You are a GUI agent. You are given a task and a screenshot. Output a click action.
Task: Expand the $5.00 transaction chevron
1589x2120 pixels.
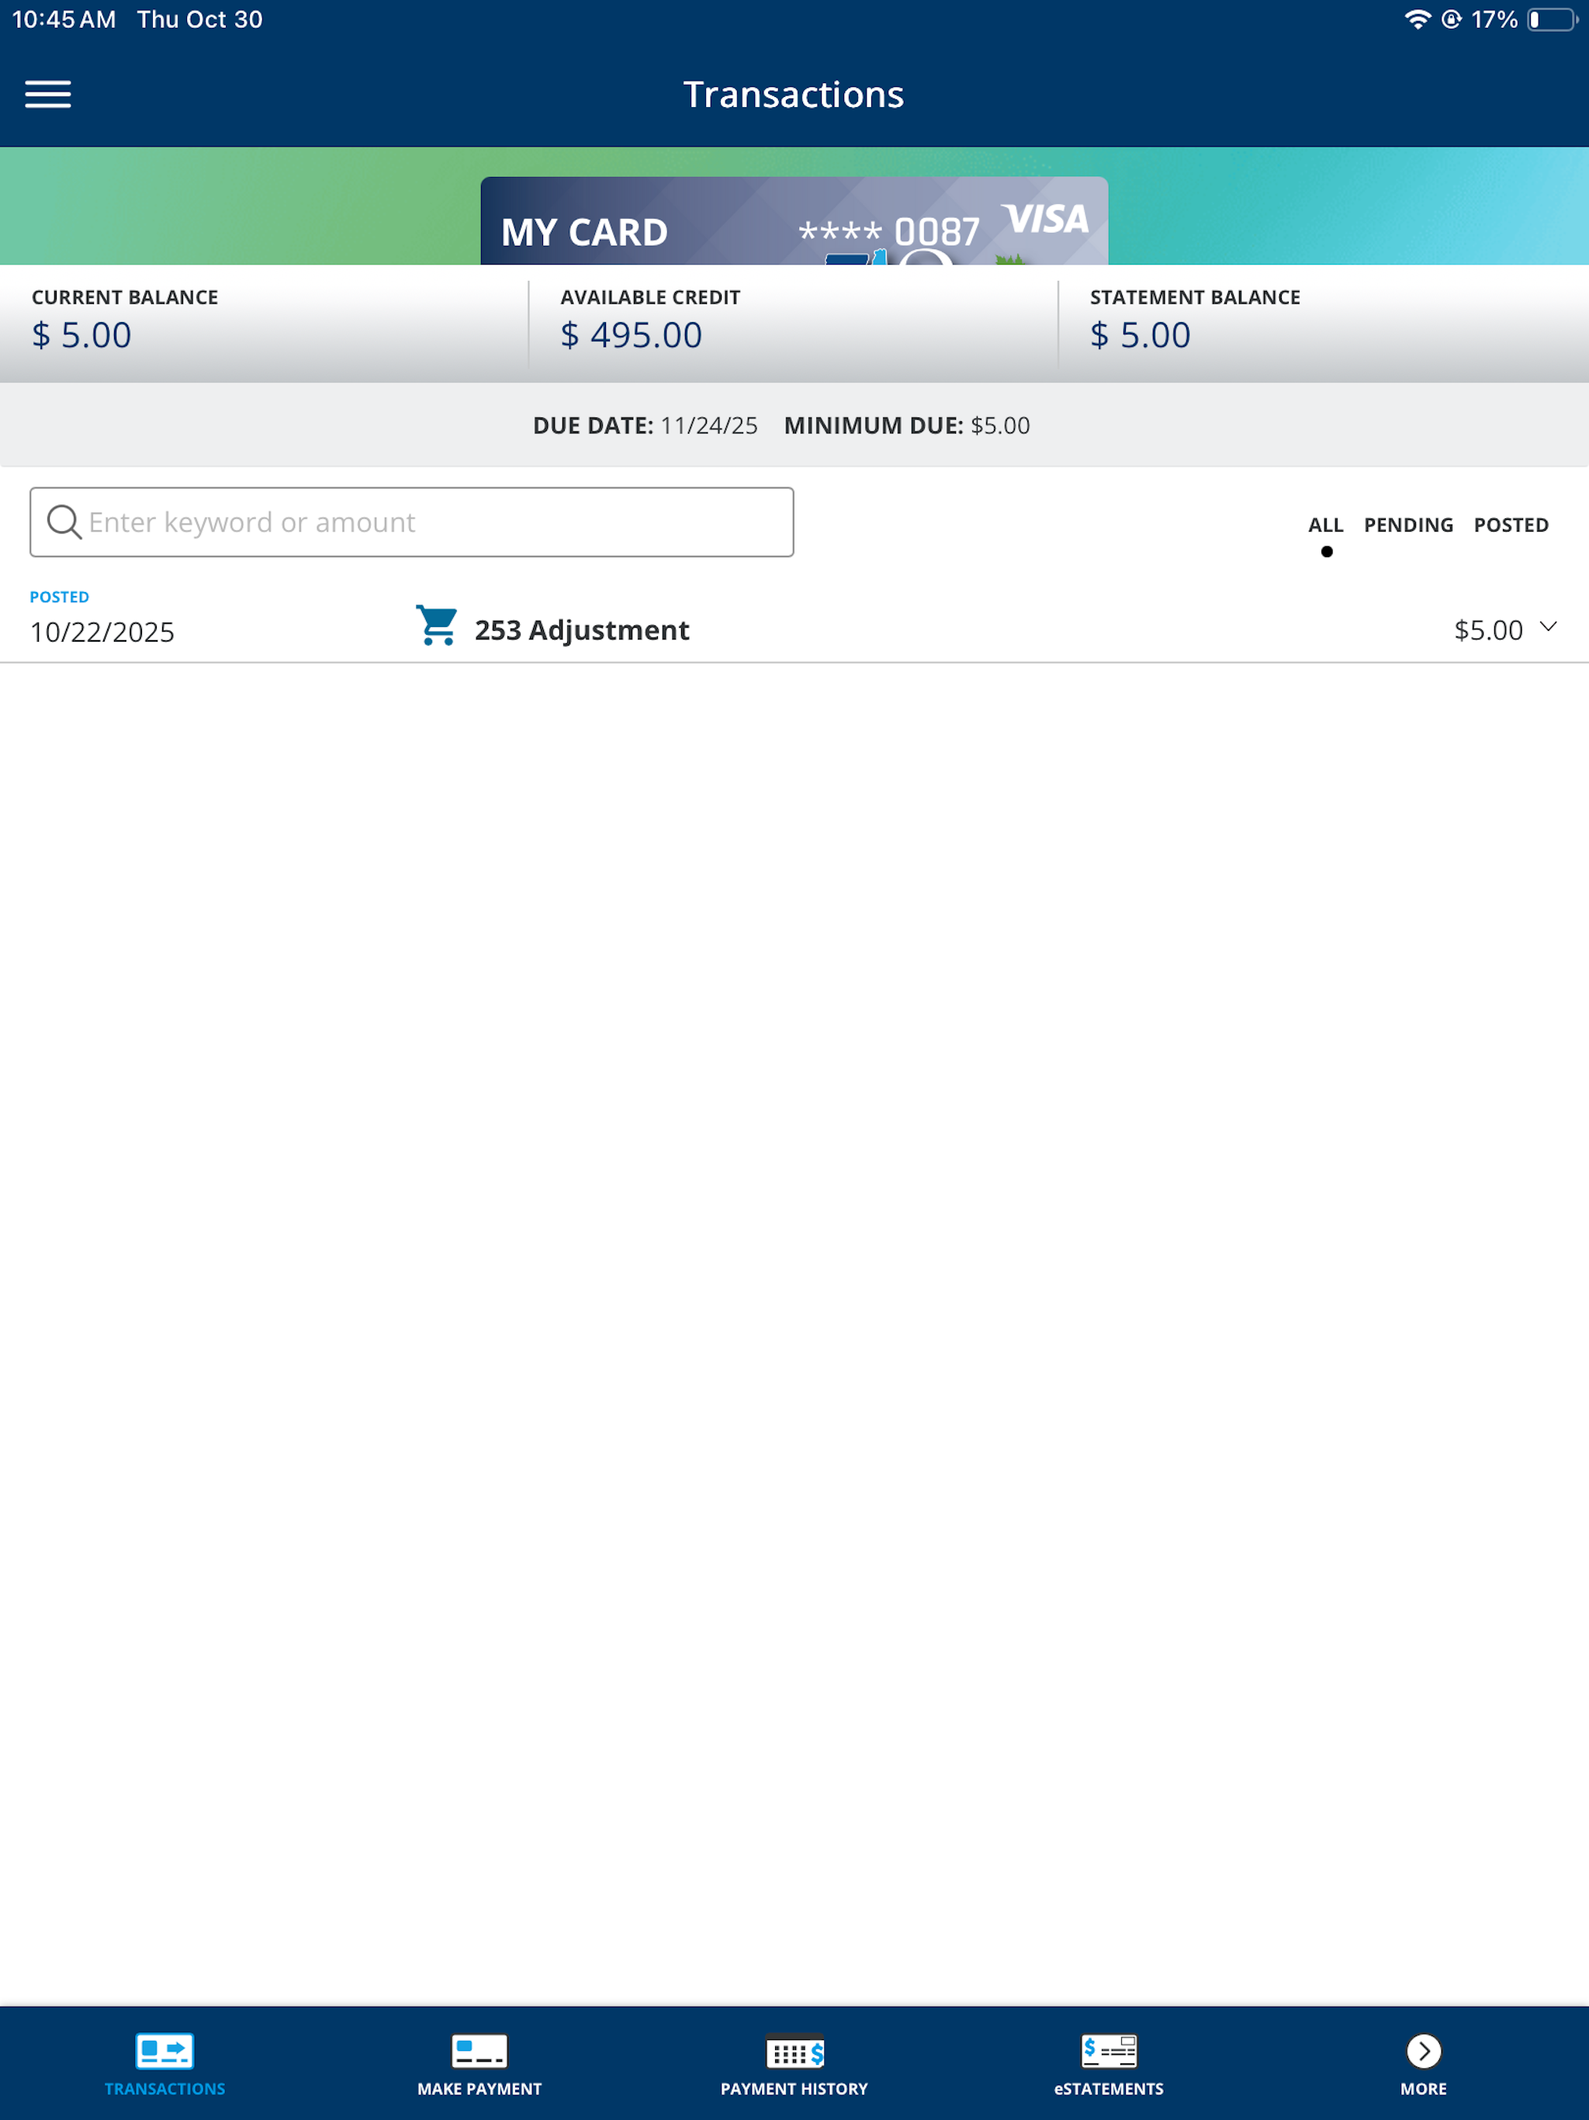tap(1548, 627)
